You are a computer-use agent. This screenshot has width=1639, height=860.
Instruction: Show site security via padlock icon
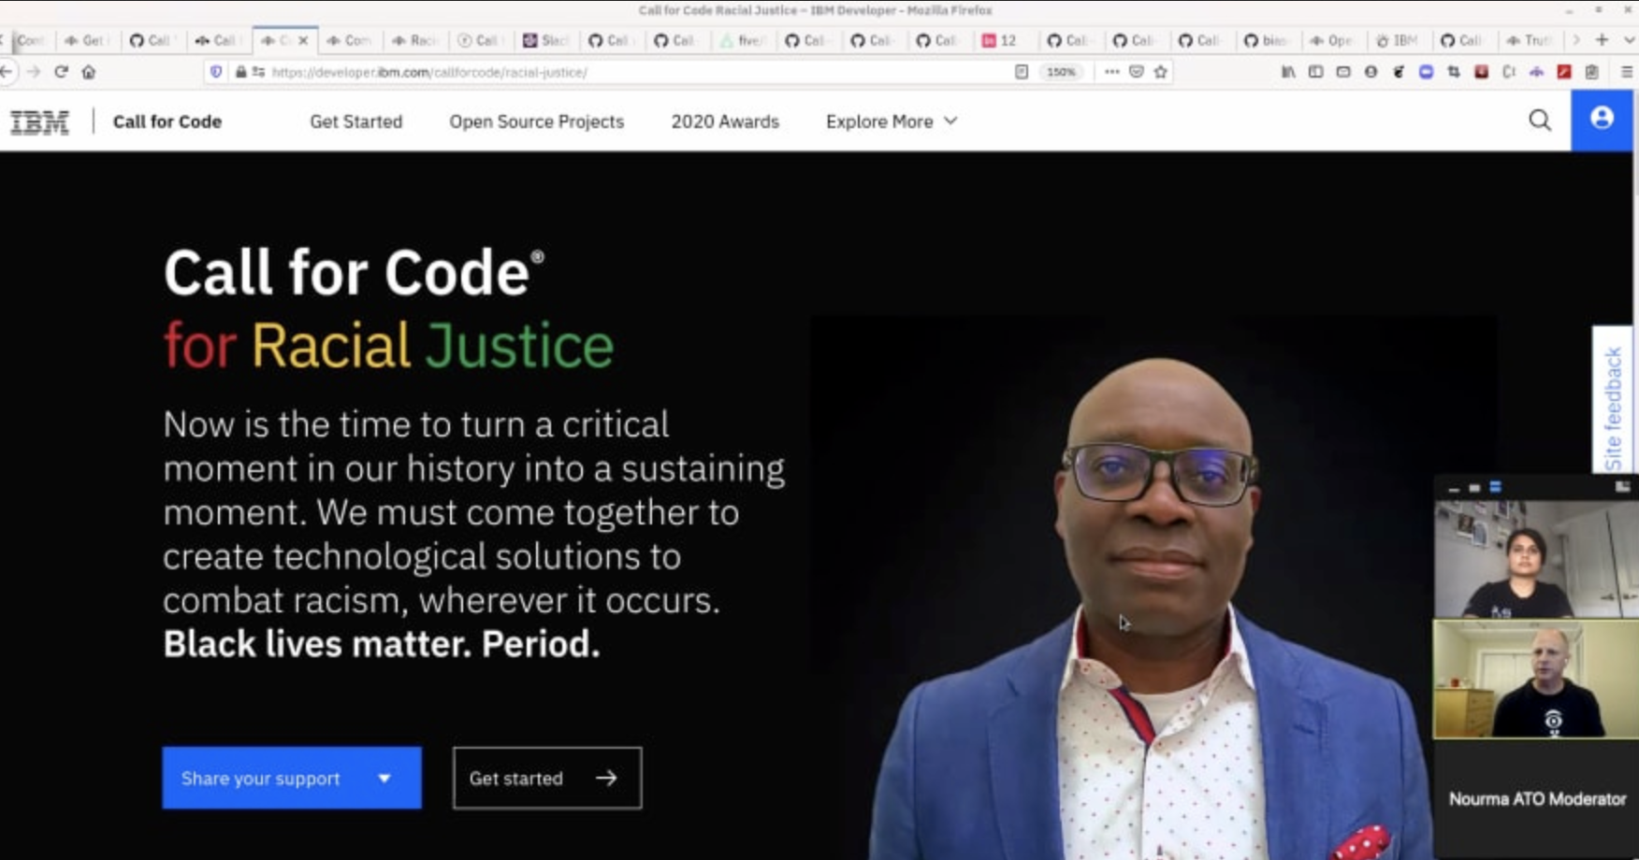tap(240, 72)
